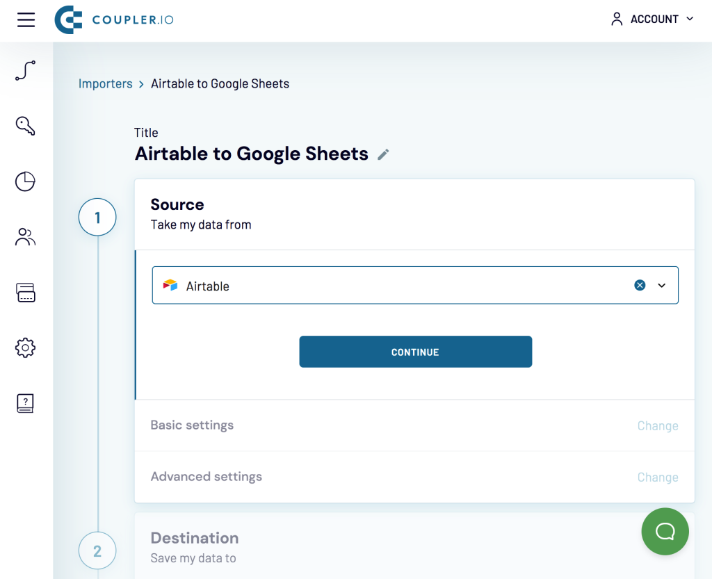Viewport: 712px width, 579px height.
Task: Click the account user icon
Action: pyautogui.click(x=617, y=19)
